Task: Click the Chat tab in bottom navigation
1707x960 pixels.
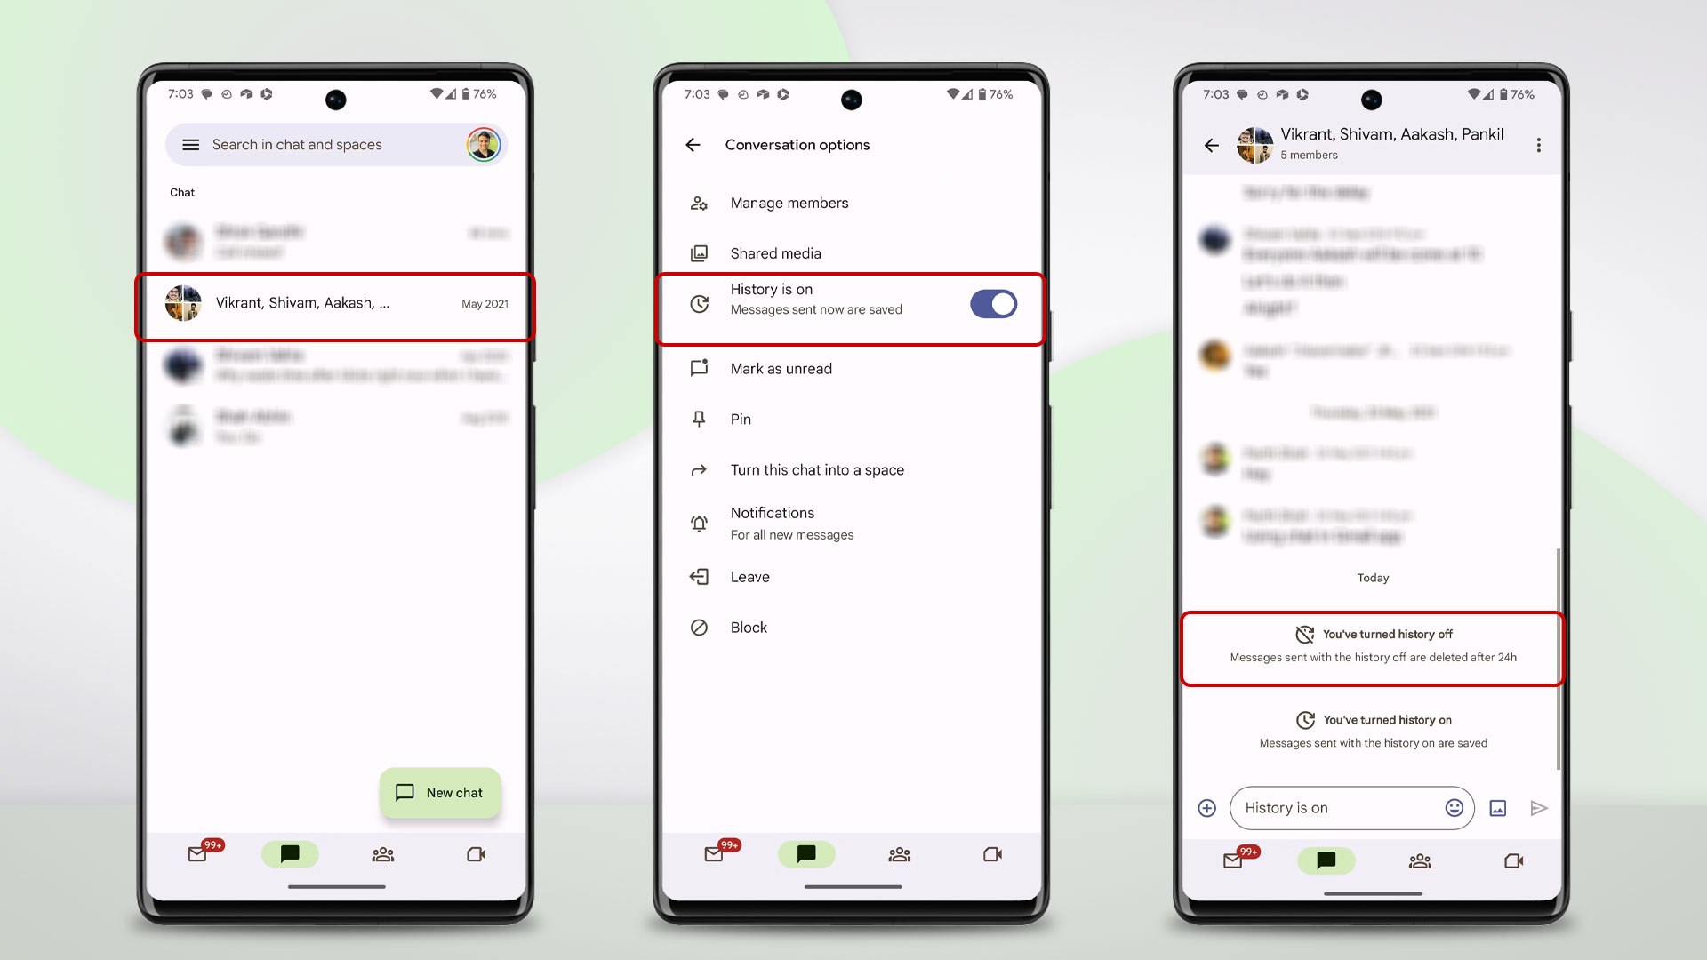Action: pos(290,853)
